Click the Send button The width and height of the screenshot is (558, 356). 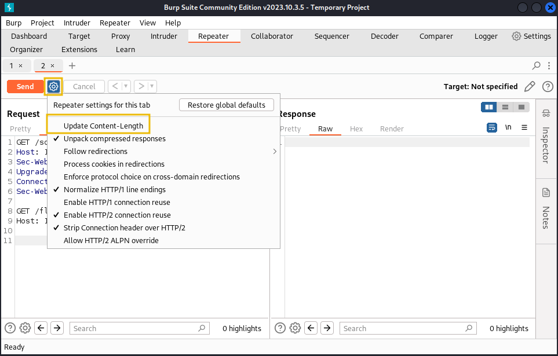(x=25, y=86)
